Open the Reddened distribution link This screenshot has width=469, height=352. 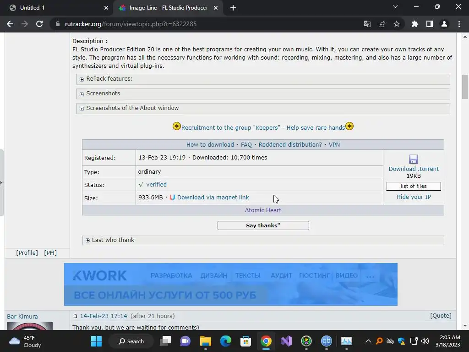click(290, 144)
